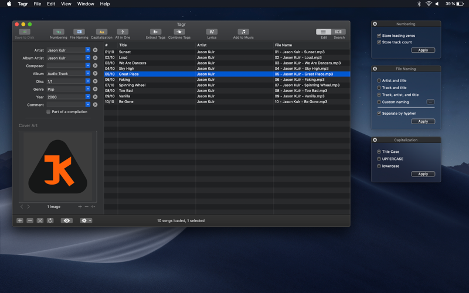
Task: Switch to Search view mode
Action: coord(338,32)
